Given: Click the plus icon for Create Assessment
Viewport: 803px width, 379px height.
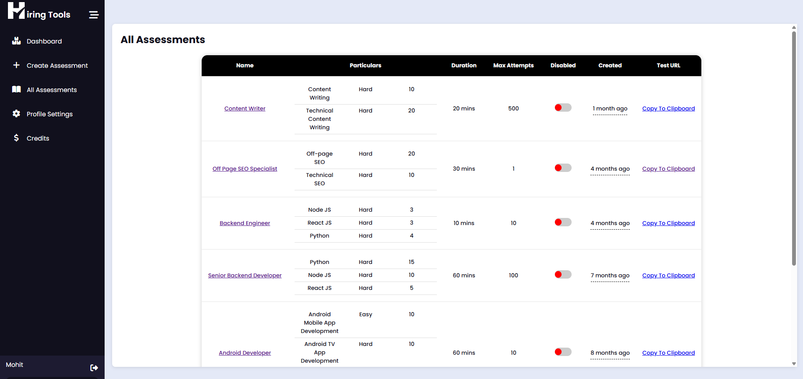Looking at the screenshot, I should 16,65.
